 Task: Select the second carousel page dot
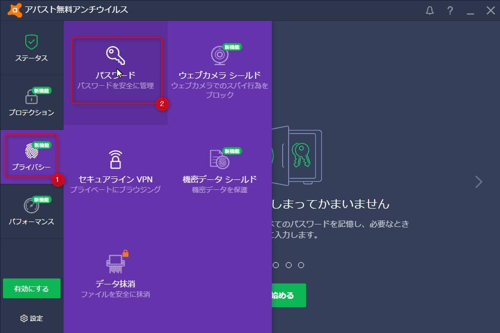tap(276, 265)
